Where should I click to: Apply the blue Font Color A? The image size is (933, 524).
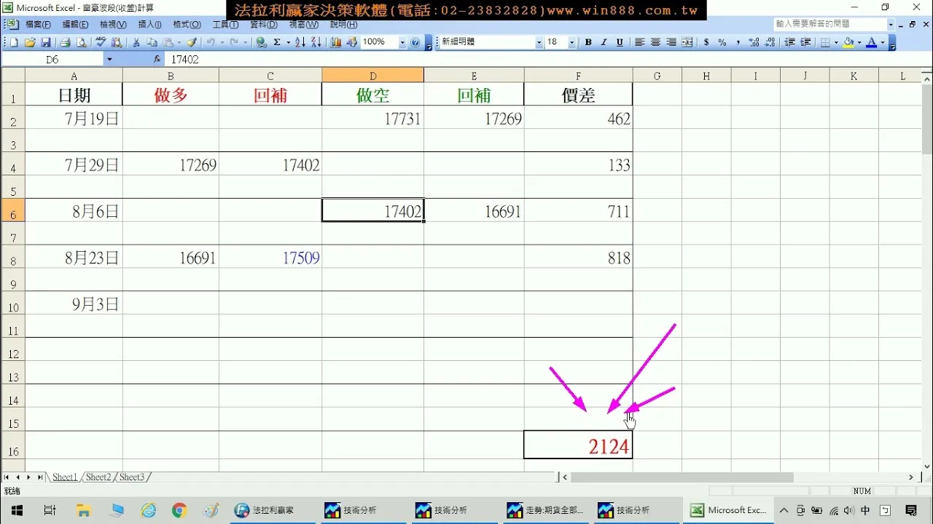coord(872,42)
